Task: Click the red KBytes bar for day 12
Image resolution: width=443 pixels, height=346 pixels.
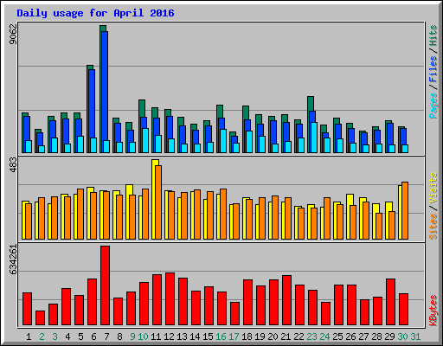Action: (x=170, y=299)
